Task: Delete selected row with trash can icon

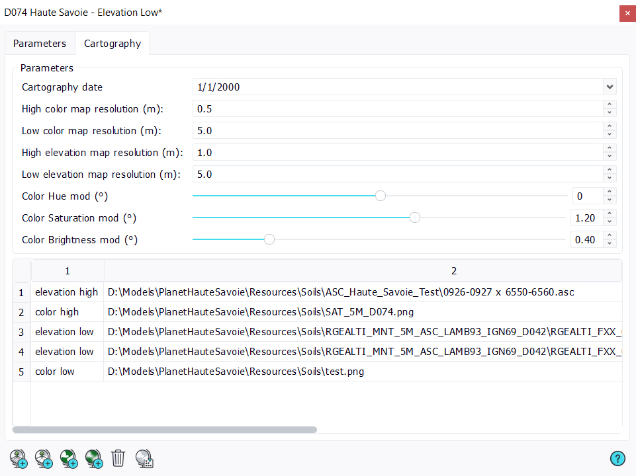Action: click(x=118, y=457)
